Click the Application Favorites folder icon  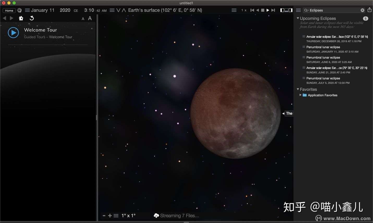point(304,95)
